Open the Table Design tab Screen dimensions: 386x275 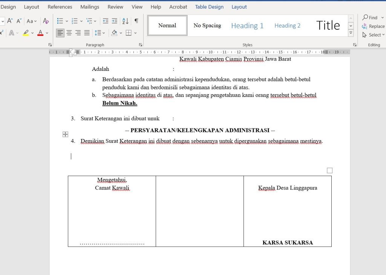(209, 7)
